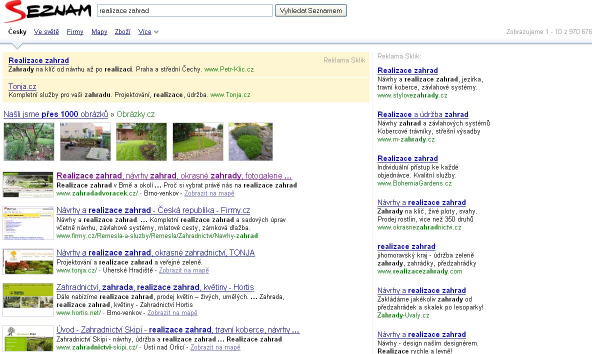Image resolution: width=592 pixels, height=354 pixels.
Task: Click the 'www.realizacezahrady.com' URL
Action: (420, 271)
